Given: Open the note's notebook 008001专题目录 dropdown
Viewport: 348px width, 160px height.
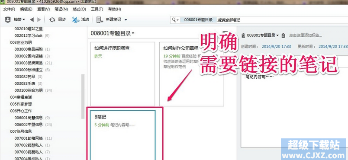Looking at the screenshot, I should [x=263, y=35].
